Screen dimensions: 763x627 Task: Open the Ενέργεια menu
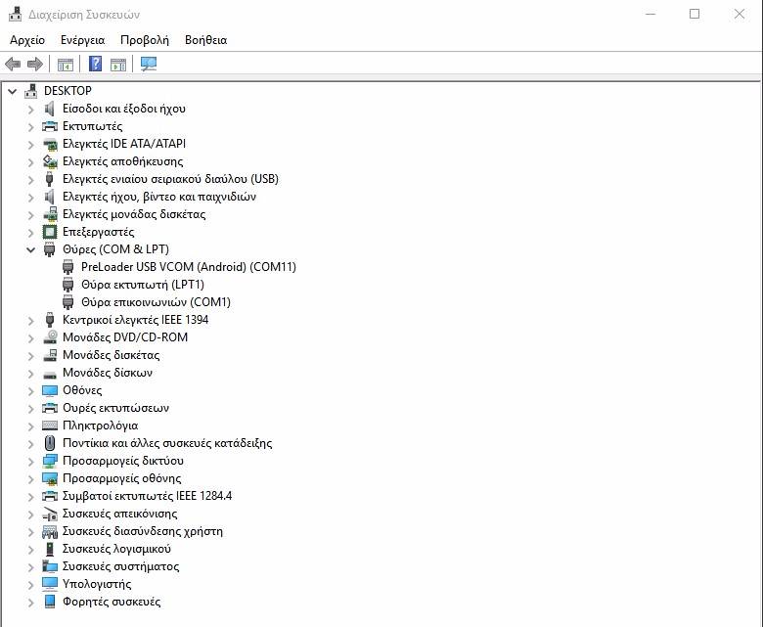coord(82,40)
